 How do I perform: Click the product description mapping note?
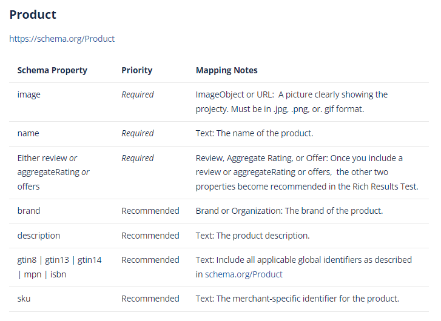tap(252, 235)
